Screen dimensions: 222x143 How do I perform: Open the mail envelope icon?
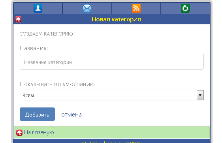point(87,8)
